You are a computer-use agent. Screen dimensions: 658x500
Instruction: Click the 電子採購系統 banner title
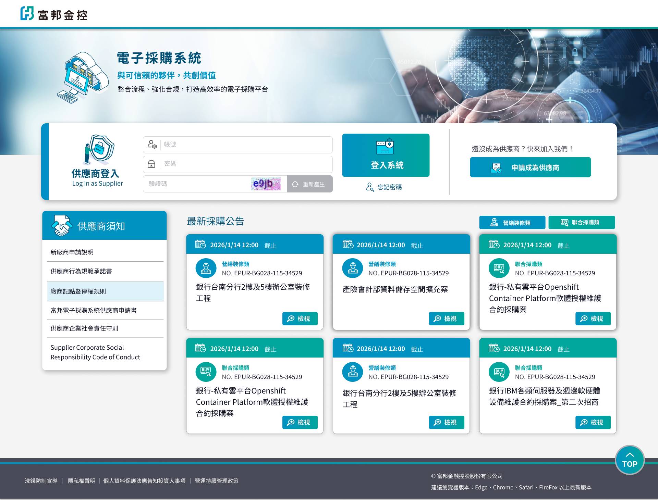(x=159, y=58)
